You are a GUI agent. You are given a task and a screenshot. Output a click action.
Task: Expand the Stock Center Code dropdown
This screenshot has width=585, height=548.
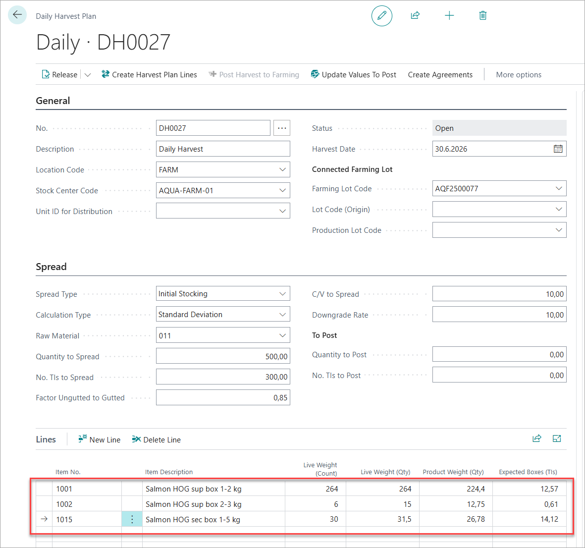click(282, 190)
